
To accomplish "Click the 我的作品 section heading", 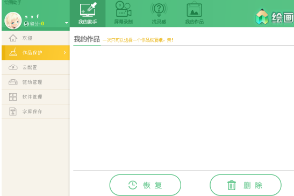I will point(87,39).
